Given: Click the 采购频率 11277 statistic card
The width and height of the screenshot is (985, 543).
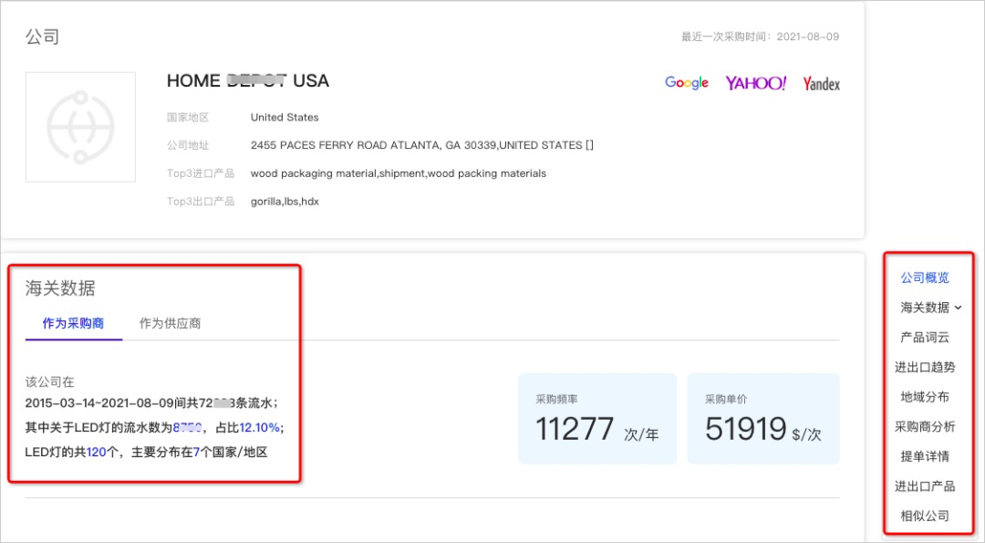Looking at the screenshot, I should (596, 422).
